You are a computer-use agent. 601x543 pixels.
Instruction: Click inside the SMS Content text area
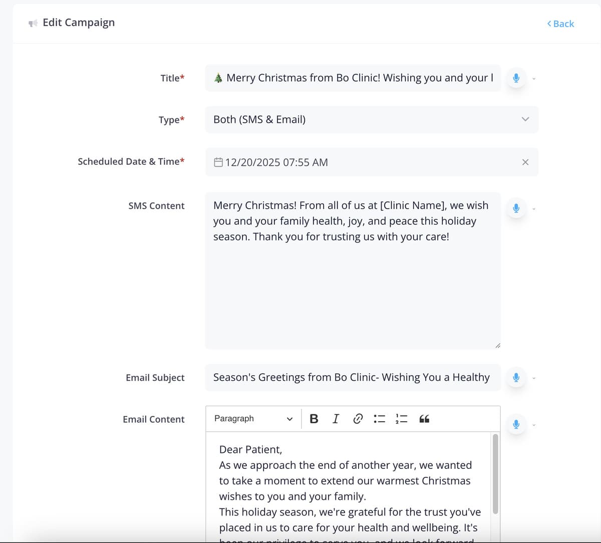(353, 270)
